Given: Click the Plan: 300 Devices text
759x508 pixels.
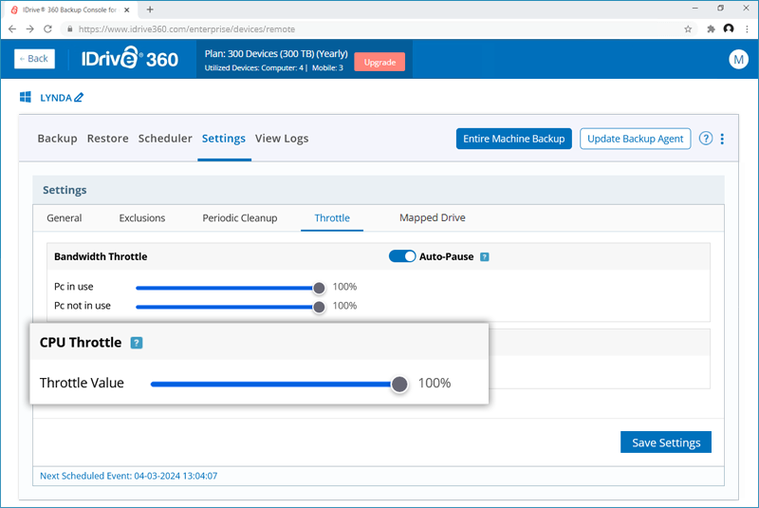Looking at the screenshot, I should [276, 54].
